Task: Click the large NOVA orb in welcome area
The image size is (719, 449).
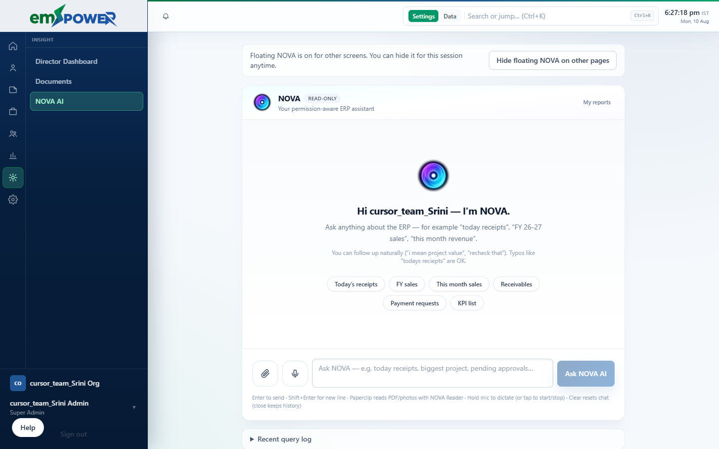Action: [x=433, y=176]
